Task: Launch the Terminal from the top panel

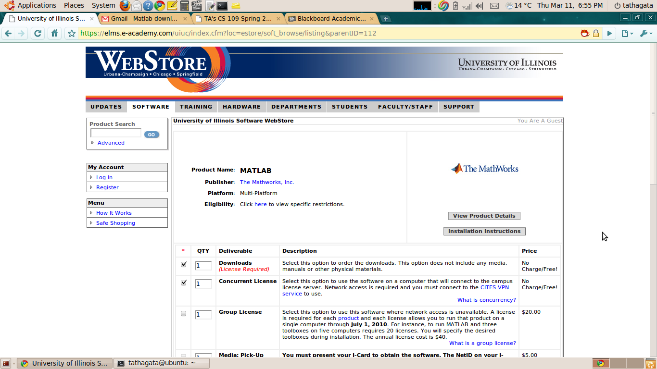Action: pyautogui.click(x=222, y=6)
